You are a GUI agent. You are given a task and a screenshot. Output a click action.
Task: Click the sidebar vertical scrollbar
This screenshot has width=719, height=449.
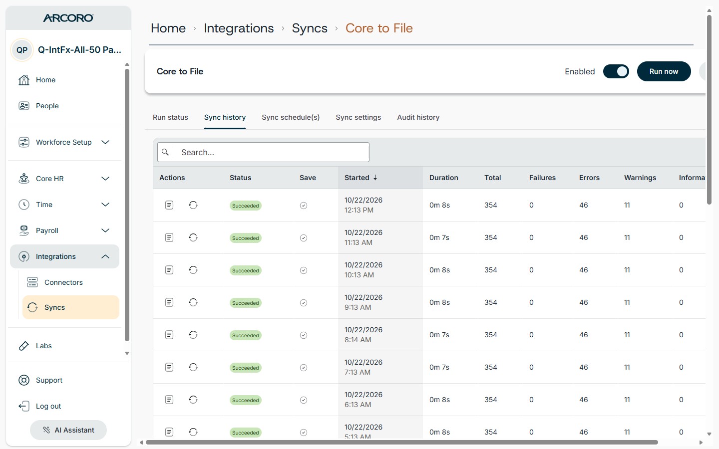pyautogui.click(x=127, y=205)
